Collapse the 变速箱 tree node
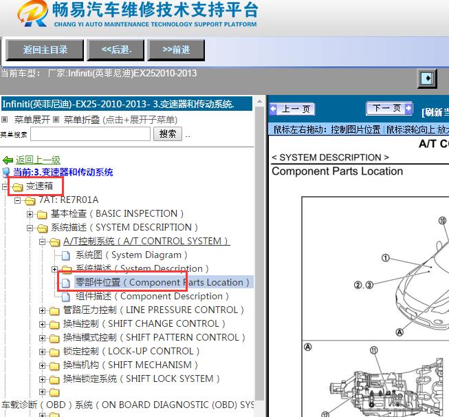449x417 pixels. [5, 187]
